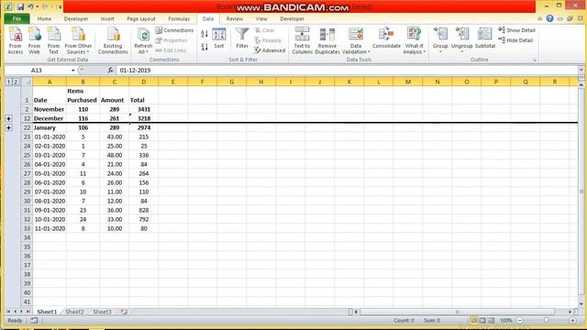Click the zoom slider handle
The image size is (587, 330).
[547, 321]
